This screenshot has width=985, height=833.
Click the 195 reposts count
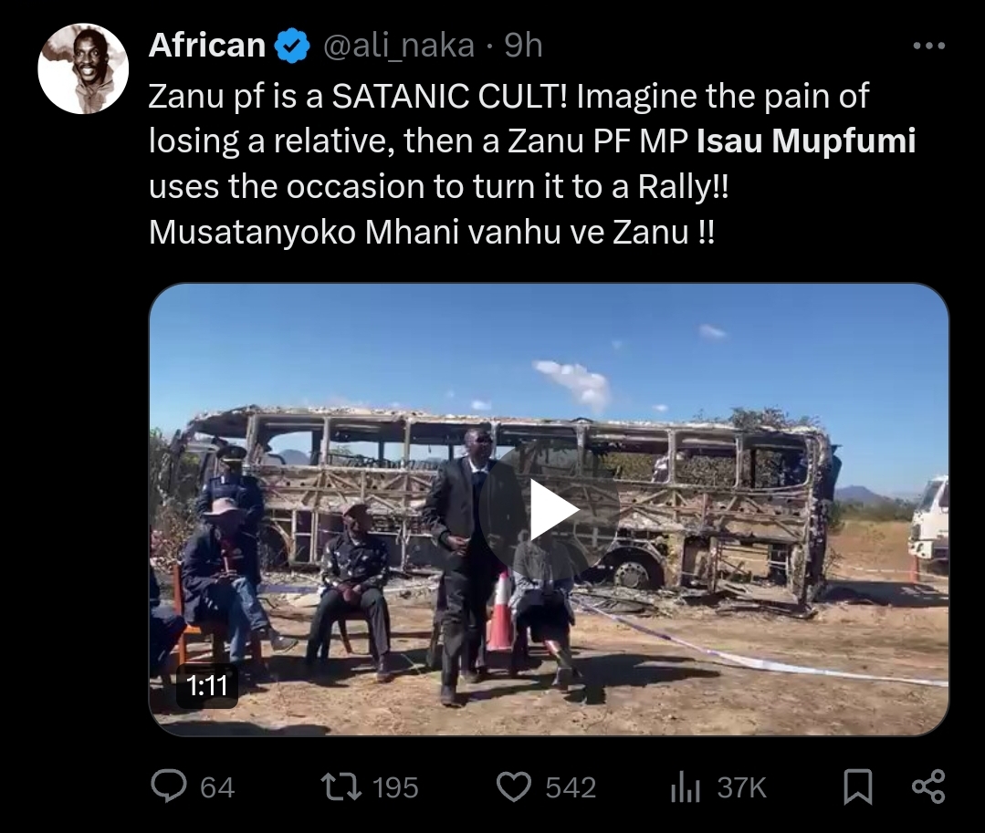point(395,787)
